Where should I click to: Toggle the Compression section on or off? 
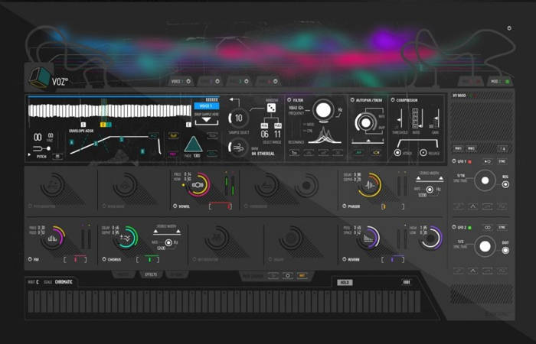392,99
